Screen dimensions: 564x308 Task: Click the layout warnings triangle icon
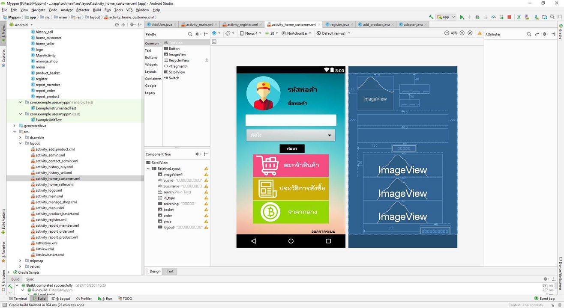point(480,33)
